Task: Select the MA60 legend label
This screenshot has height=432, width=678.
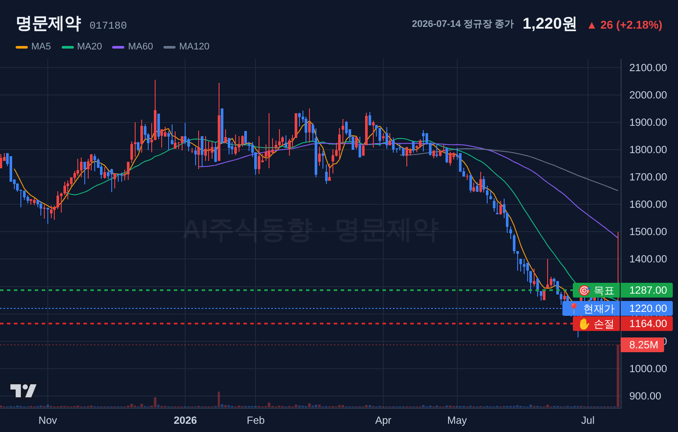Action: [x=140, y=46]
